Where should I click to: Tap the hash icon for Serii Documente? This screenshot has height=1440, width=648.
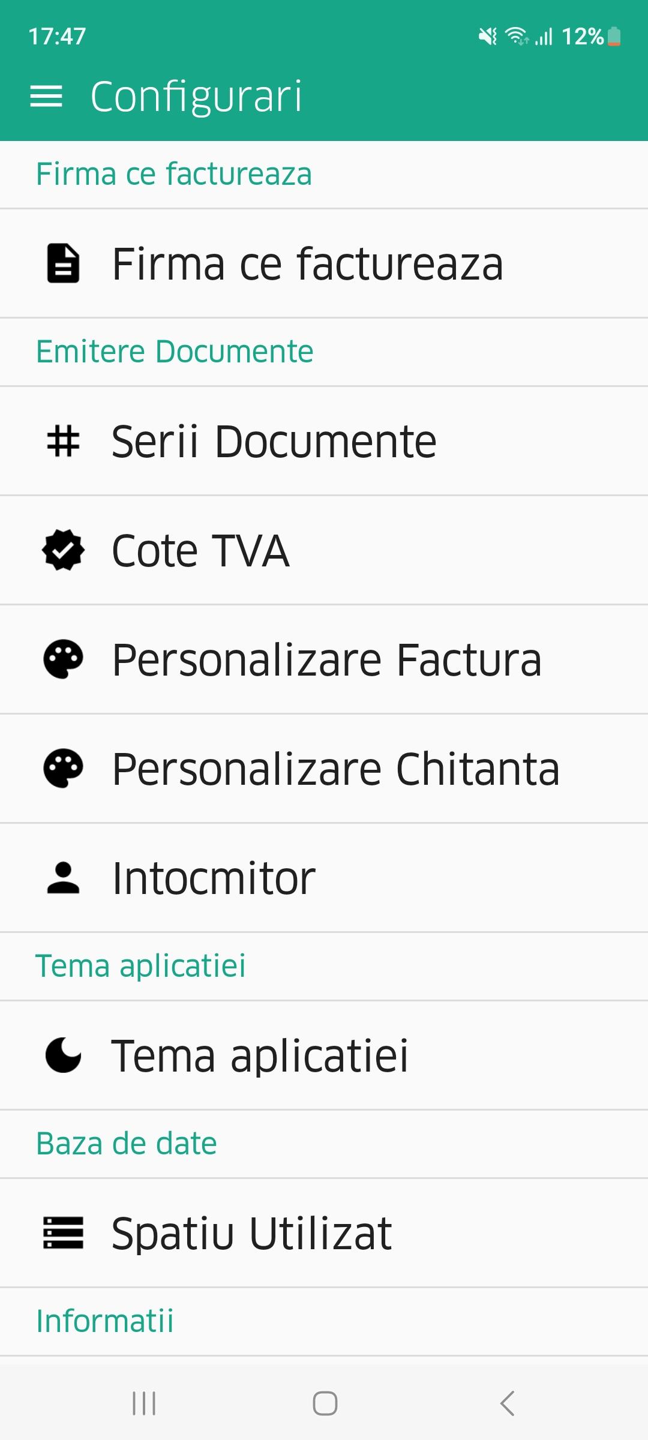pyautogui.click(x=63, y=441)
